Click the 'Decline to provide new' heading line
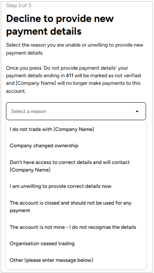Viewport: 154px width, 273px height. (60, 18)
